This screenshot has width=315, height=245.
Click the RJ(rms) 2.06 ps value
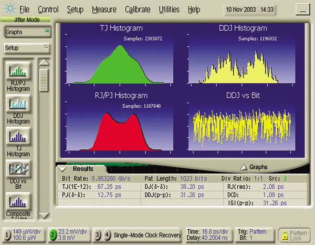tap(274, 187)
